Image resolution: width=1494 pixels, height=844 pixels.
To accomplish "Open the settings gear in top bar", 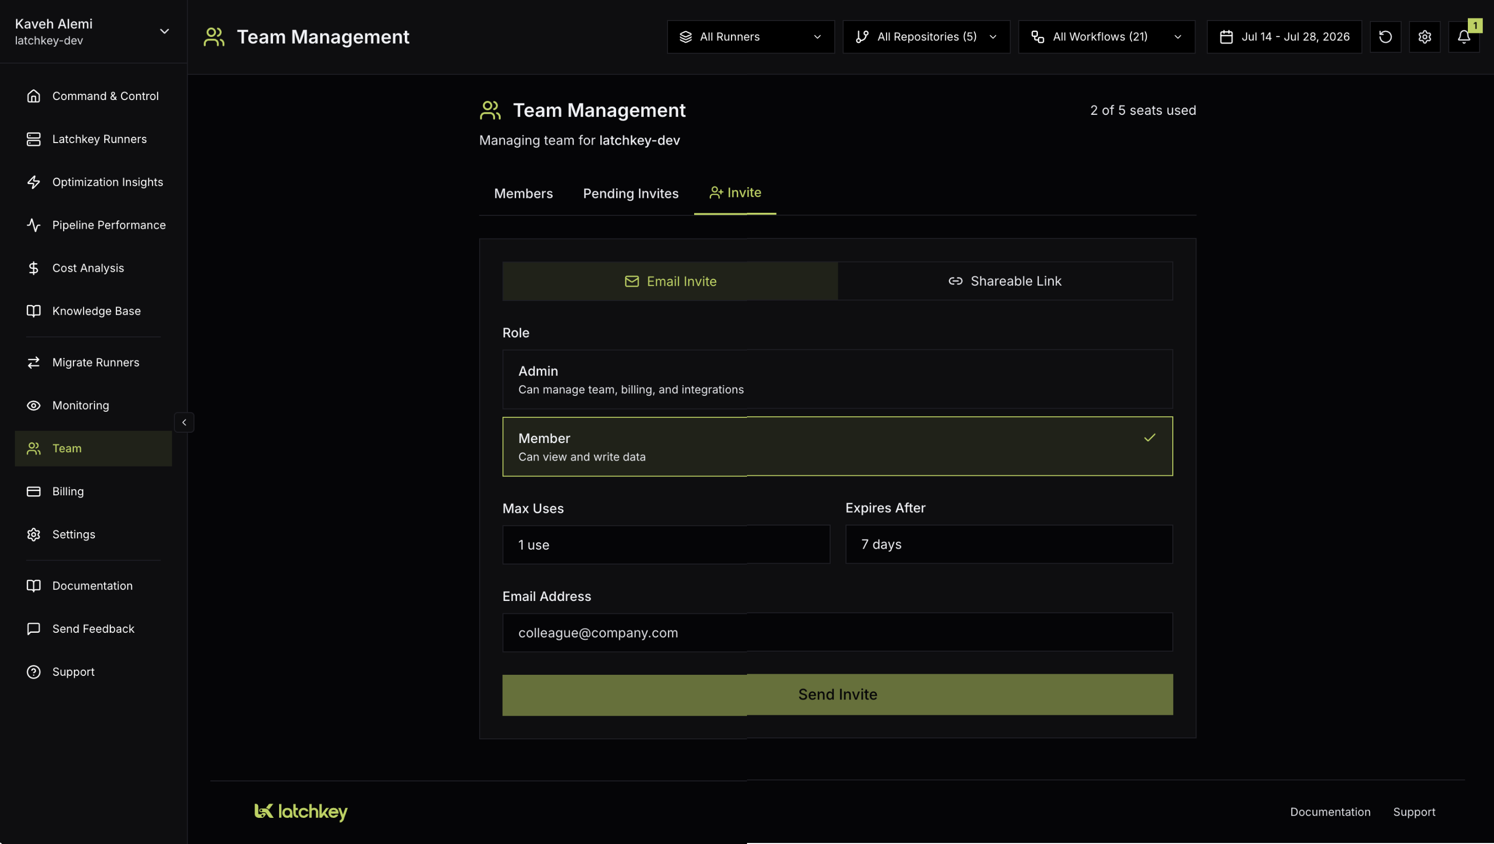I will point(1424,36).
